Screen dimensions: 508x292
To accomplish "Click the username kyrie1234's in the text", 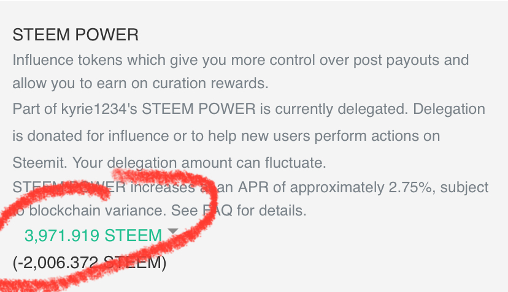I will point(99,109).
